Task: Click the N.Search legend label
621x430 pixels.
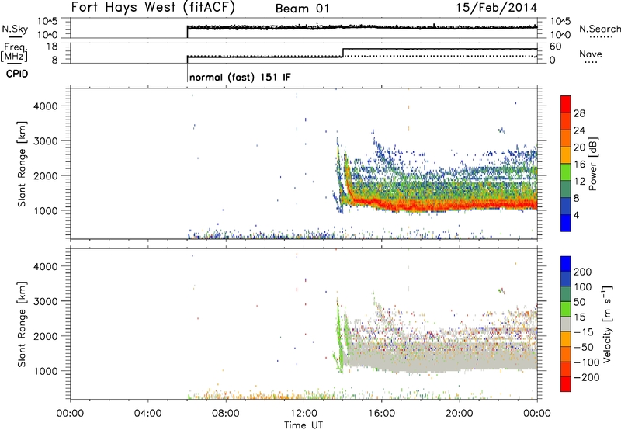Action: click(x=599, y=29)
